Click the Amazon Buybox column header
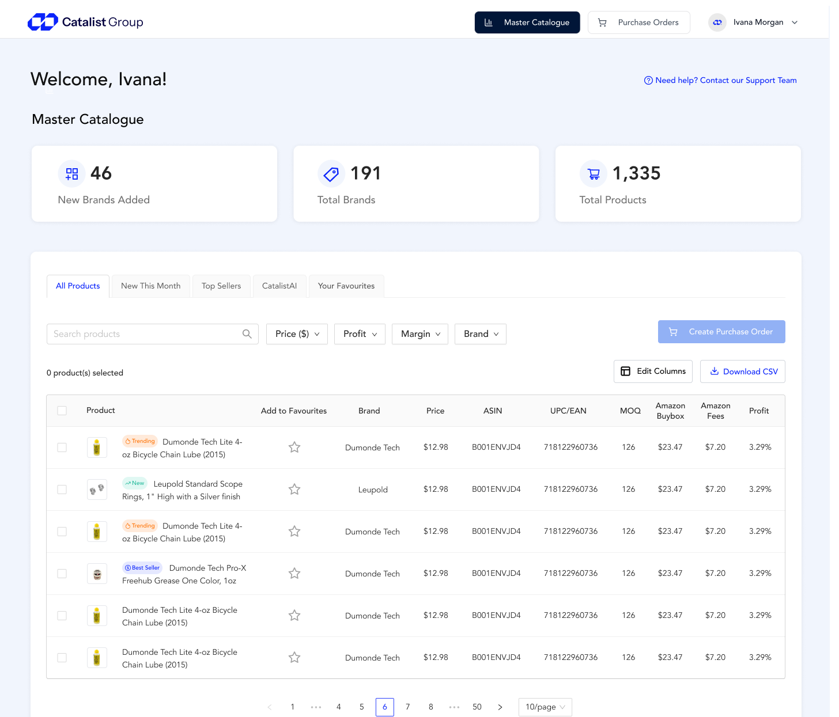 pyautogui.click(x=670, y=411)
